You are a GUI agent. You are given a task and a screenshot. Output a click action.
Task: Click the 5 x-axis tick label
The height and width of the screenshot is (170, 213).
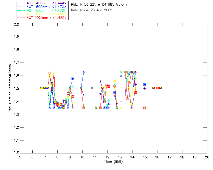click(20, 157)
